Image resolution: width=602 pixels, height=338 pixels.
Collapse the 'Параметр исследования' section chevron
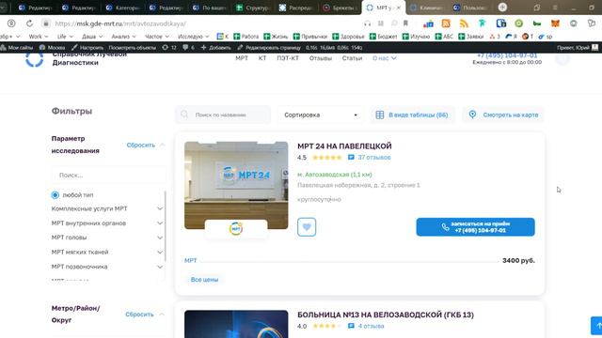click(162, 145)
